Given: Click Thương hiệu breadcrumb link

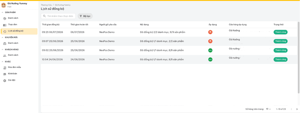Looking at the screenshot, I should tap(46, 5).
